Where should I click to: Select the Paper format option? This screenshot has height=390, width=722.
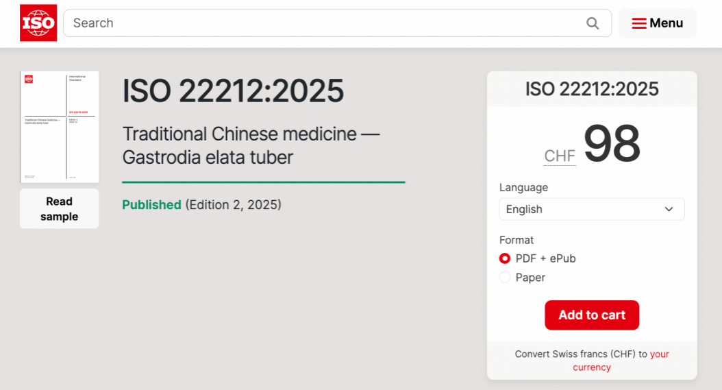pyautogui.click(x=505, y=278)
